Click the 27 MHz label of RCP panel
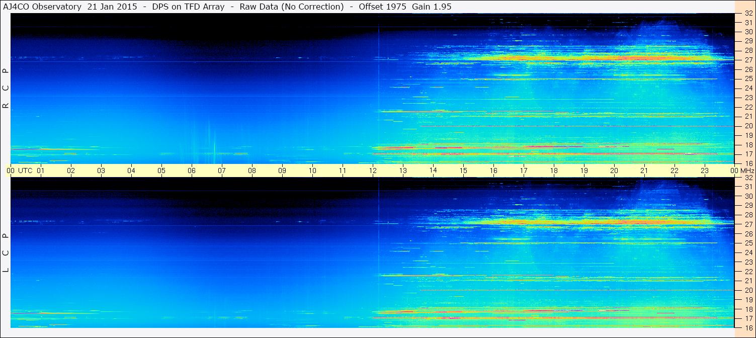Viewport: 756px width, 338px height. click(x=748, y=60)
